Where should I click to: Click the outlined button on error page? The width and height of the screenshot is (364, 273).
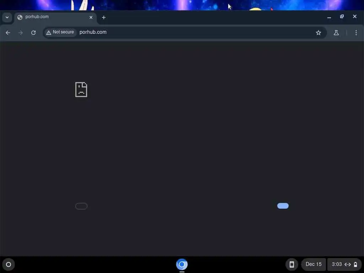tap(81, 206)
